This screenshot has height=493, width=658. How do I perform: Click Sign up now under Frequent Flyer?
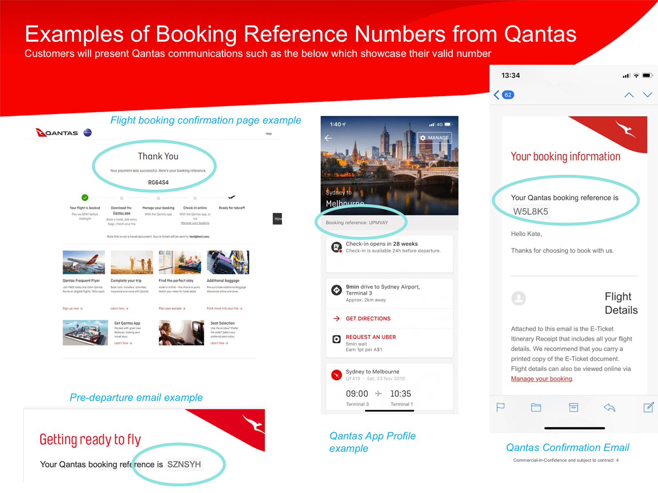coord(72,309)
